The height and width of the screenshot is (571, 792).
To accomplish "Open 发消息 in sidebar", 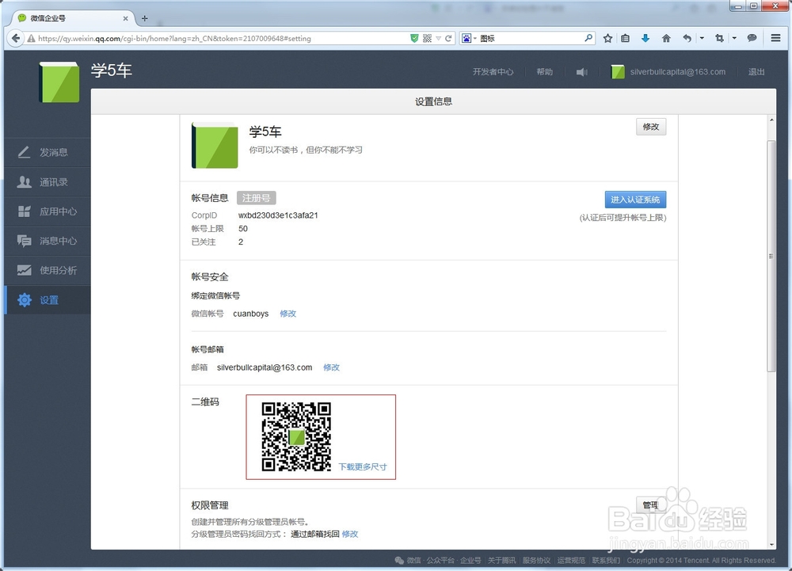I will [48, 152].
